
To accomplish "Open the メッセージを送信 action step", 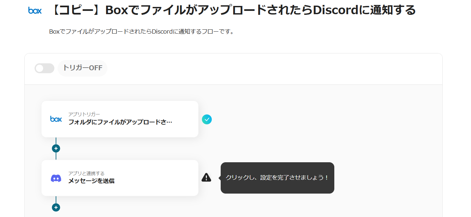I will (91, 181).
